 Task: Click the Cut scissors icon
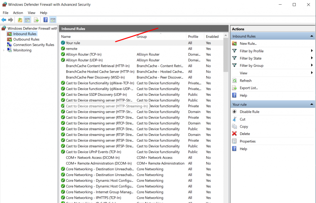point(235,119)
